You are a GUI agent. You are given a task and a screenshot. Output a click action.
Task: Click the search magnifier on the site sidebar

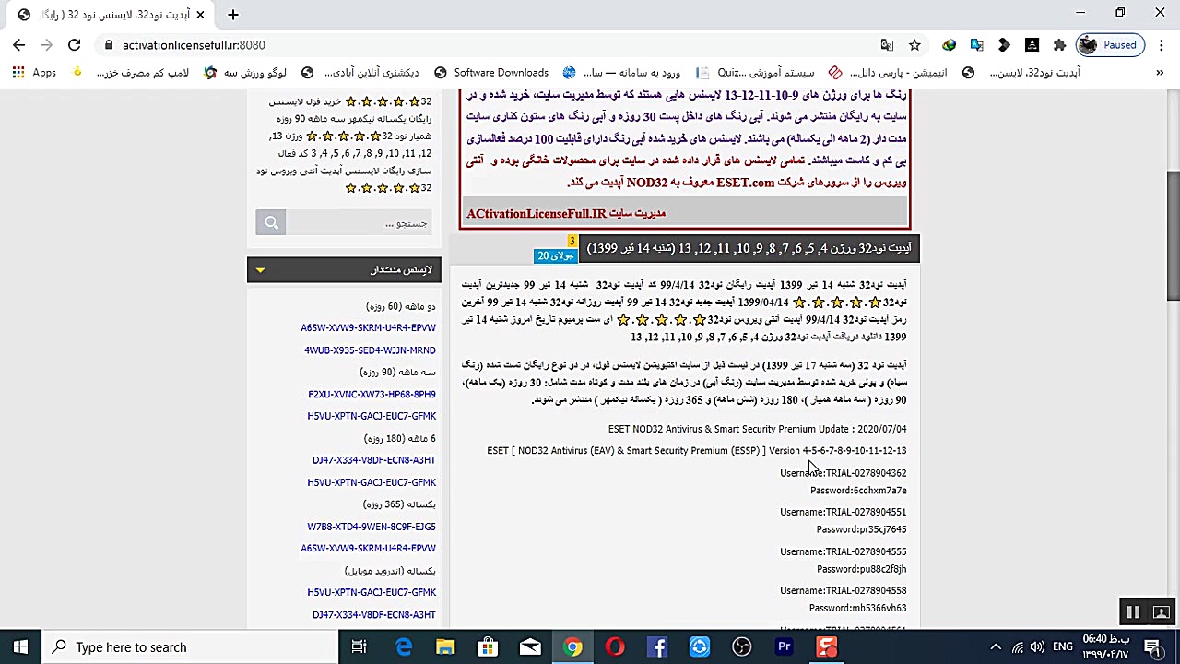tap(270, 221)
